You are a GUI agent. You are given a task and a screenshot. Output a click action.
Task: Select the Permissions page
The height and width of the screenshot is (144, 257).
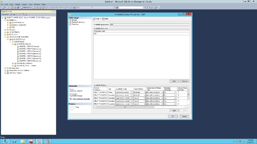tap(74, 24)
